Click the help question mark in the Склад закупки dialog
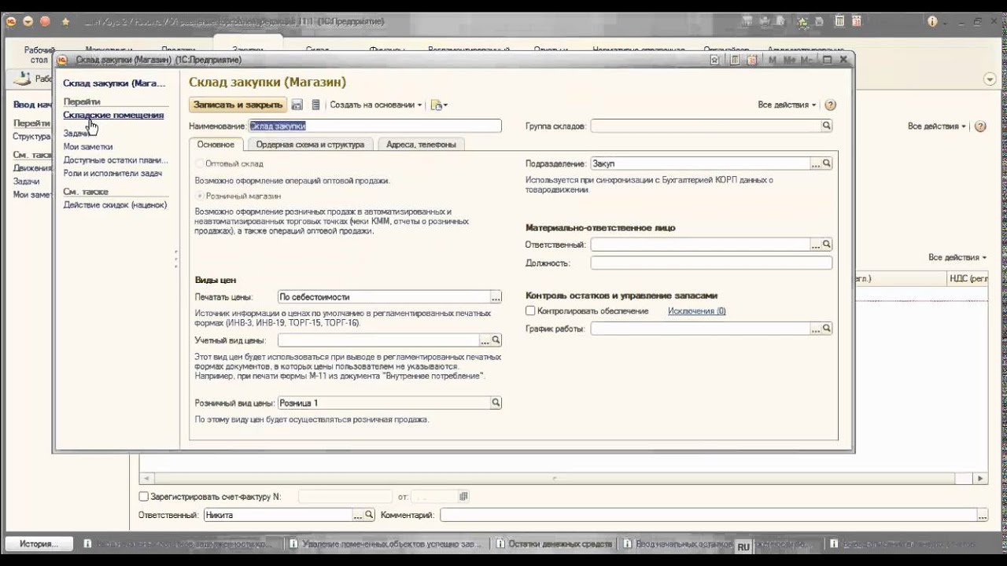 coord(830,105)
